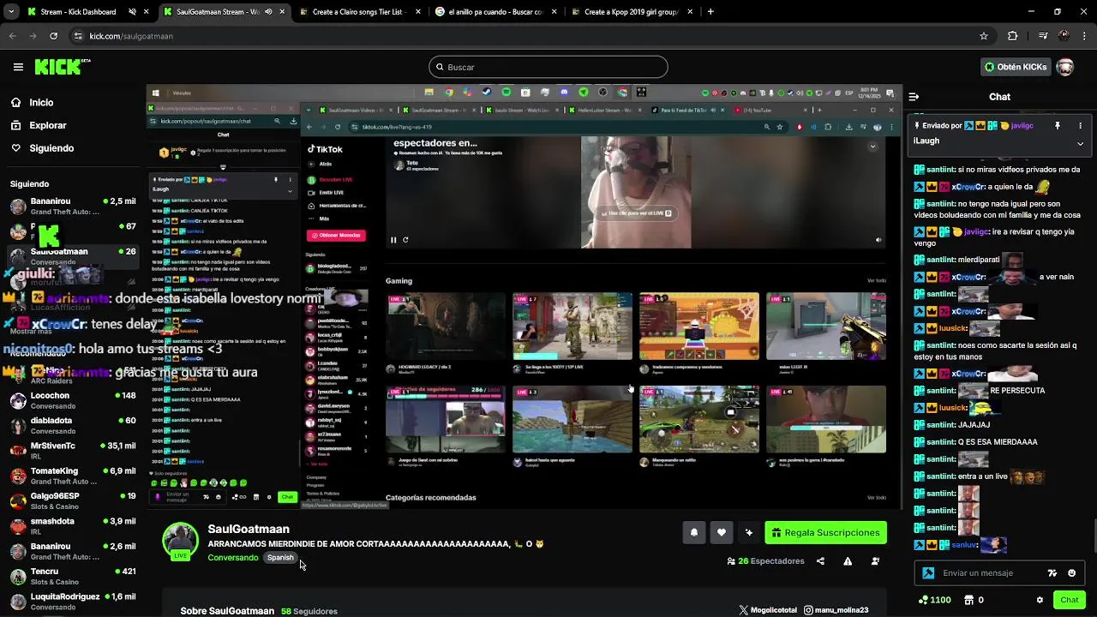Open the emote picker smiley icon

click(x=1071, y=573)
